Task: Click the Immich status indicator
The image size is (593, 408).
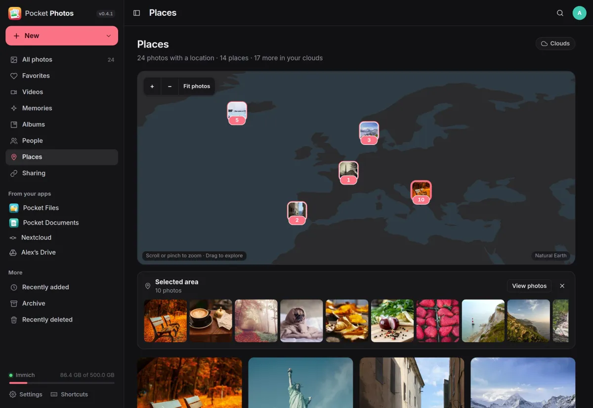Action: pos(22,375)
